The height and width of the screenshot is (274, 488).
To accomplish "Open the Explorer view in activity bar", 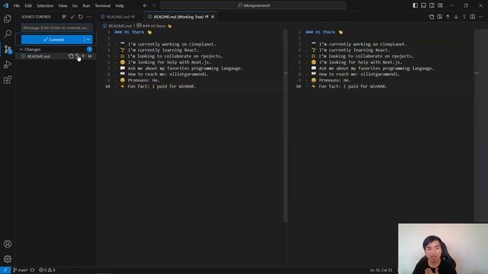I will point(8,18).
